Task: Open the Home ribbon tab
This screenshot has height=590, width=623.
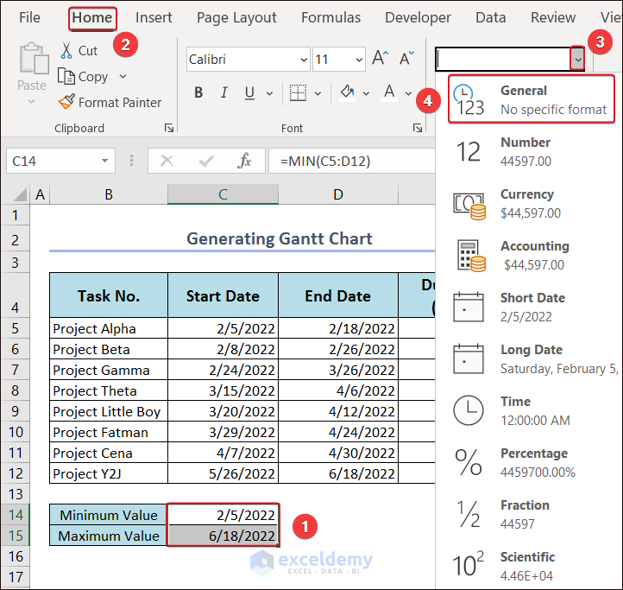Action: pos(92,17)
